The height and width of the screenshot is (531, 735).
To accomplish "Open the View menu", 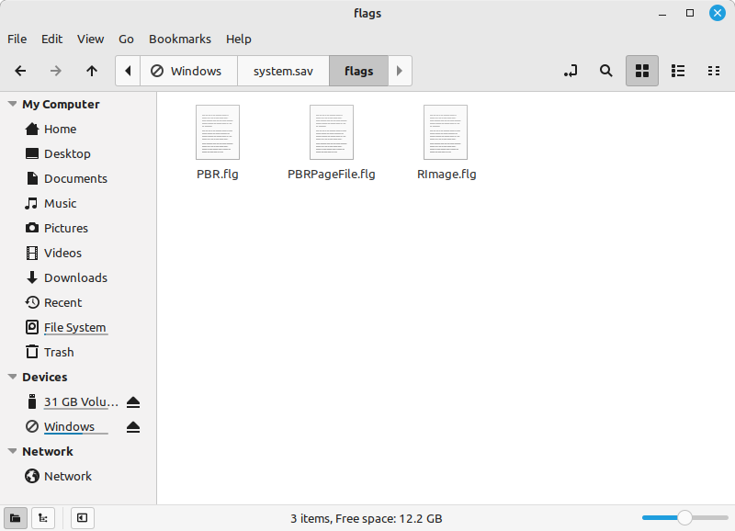I will point(90,39).
